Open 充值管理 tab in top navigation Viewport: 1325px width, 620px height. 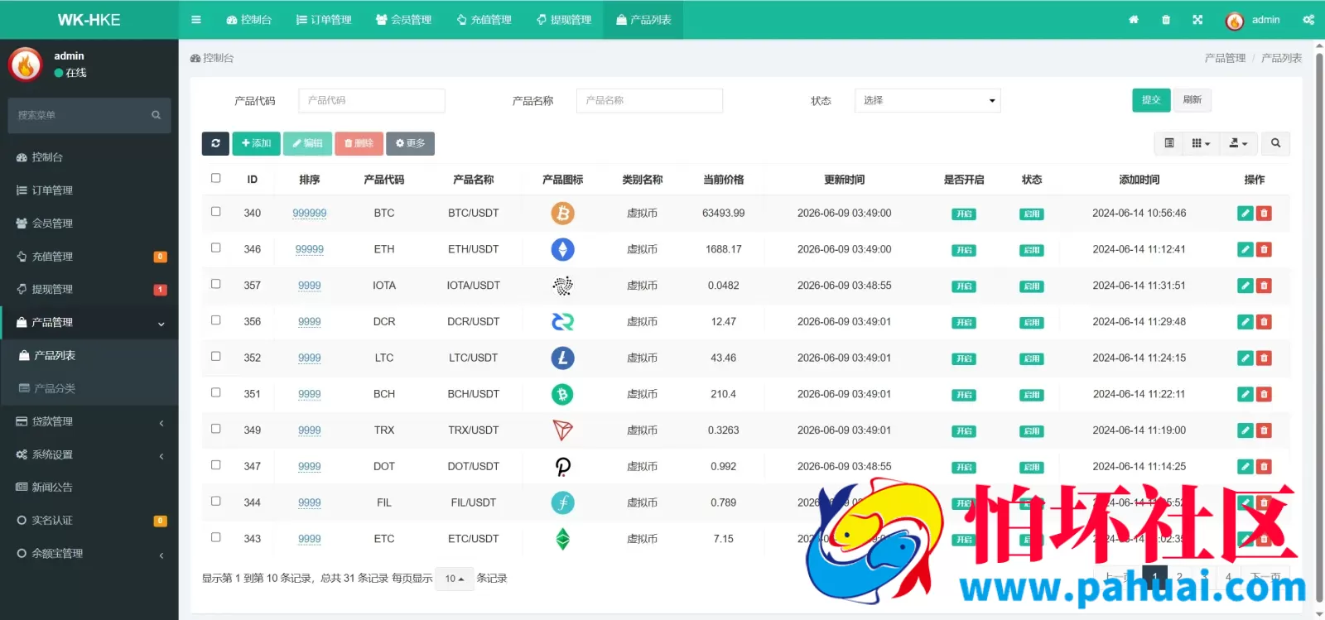coord(484,20)
